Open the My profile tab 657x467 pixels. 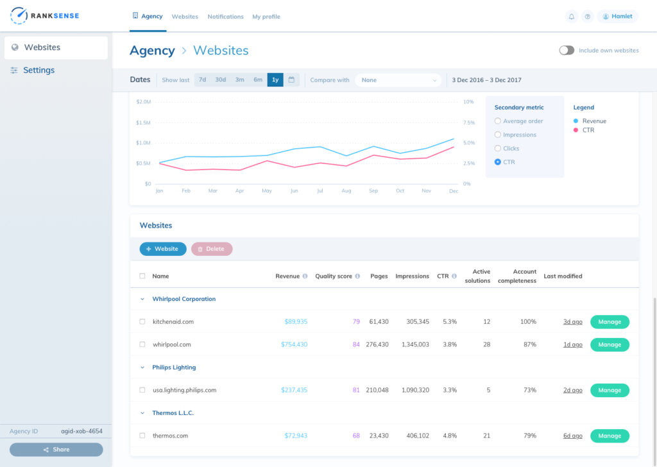click(x=266, y=17)
